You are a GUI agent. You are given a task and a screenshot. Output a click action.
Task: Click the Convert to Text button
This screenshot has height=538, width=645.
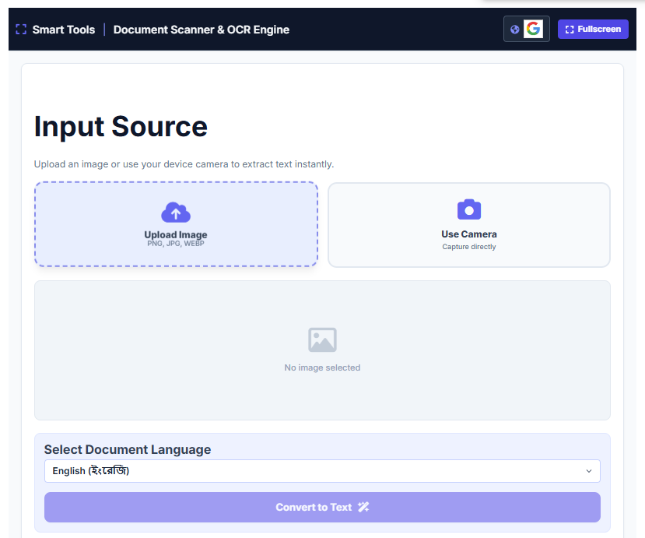(322, 507)
